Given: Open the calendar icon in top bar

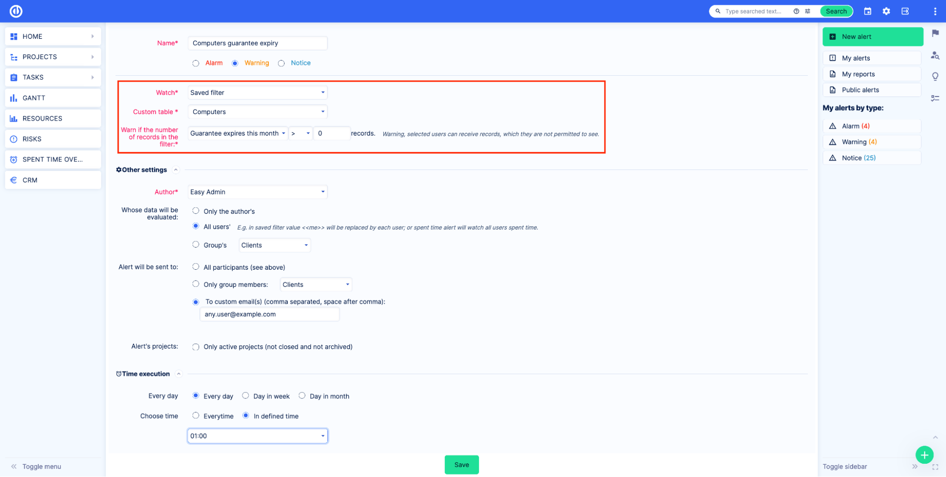Looking at the screenshot, I should pyautogui.click(x=867, y=11).
